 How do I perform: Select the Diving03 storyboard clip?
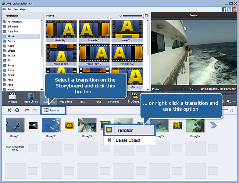tap(87, 125)
